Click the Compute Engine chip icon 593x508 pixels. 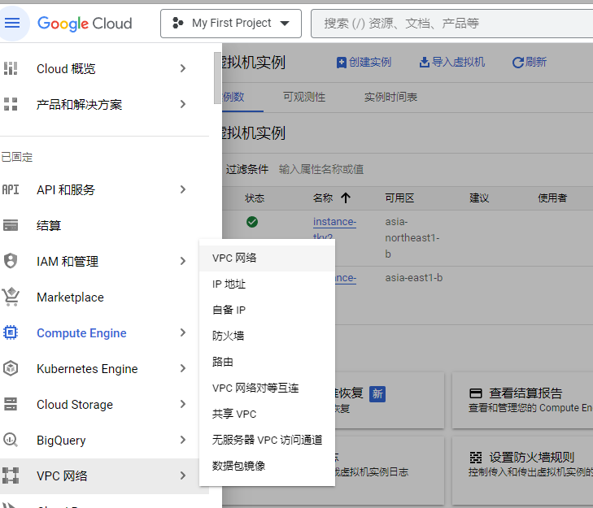pos(11,332)
